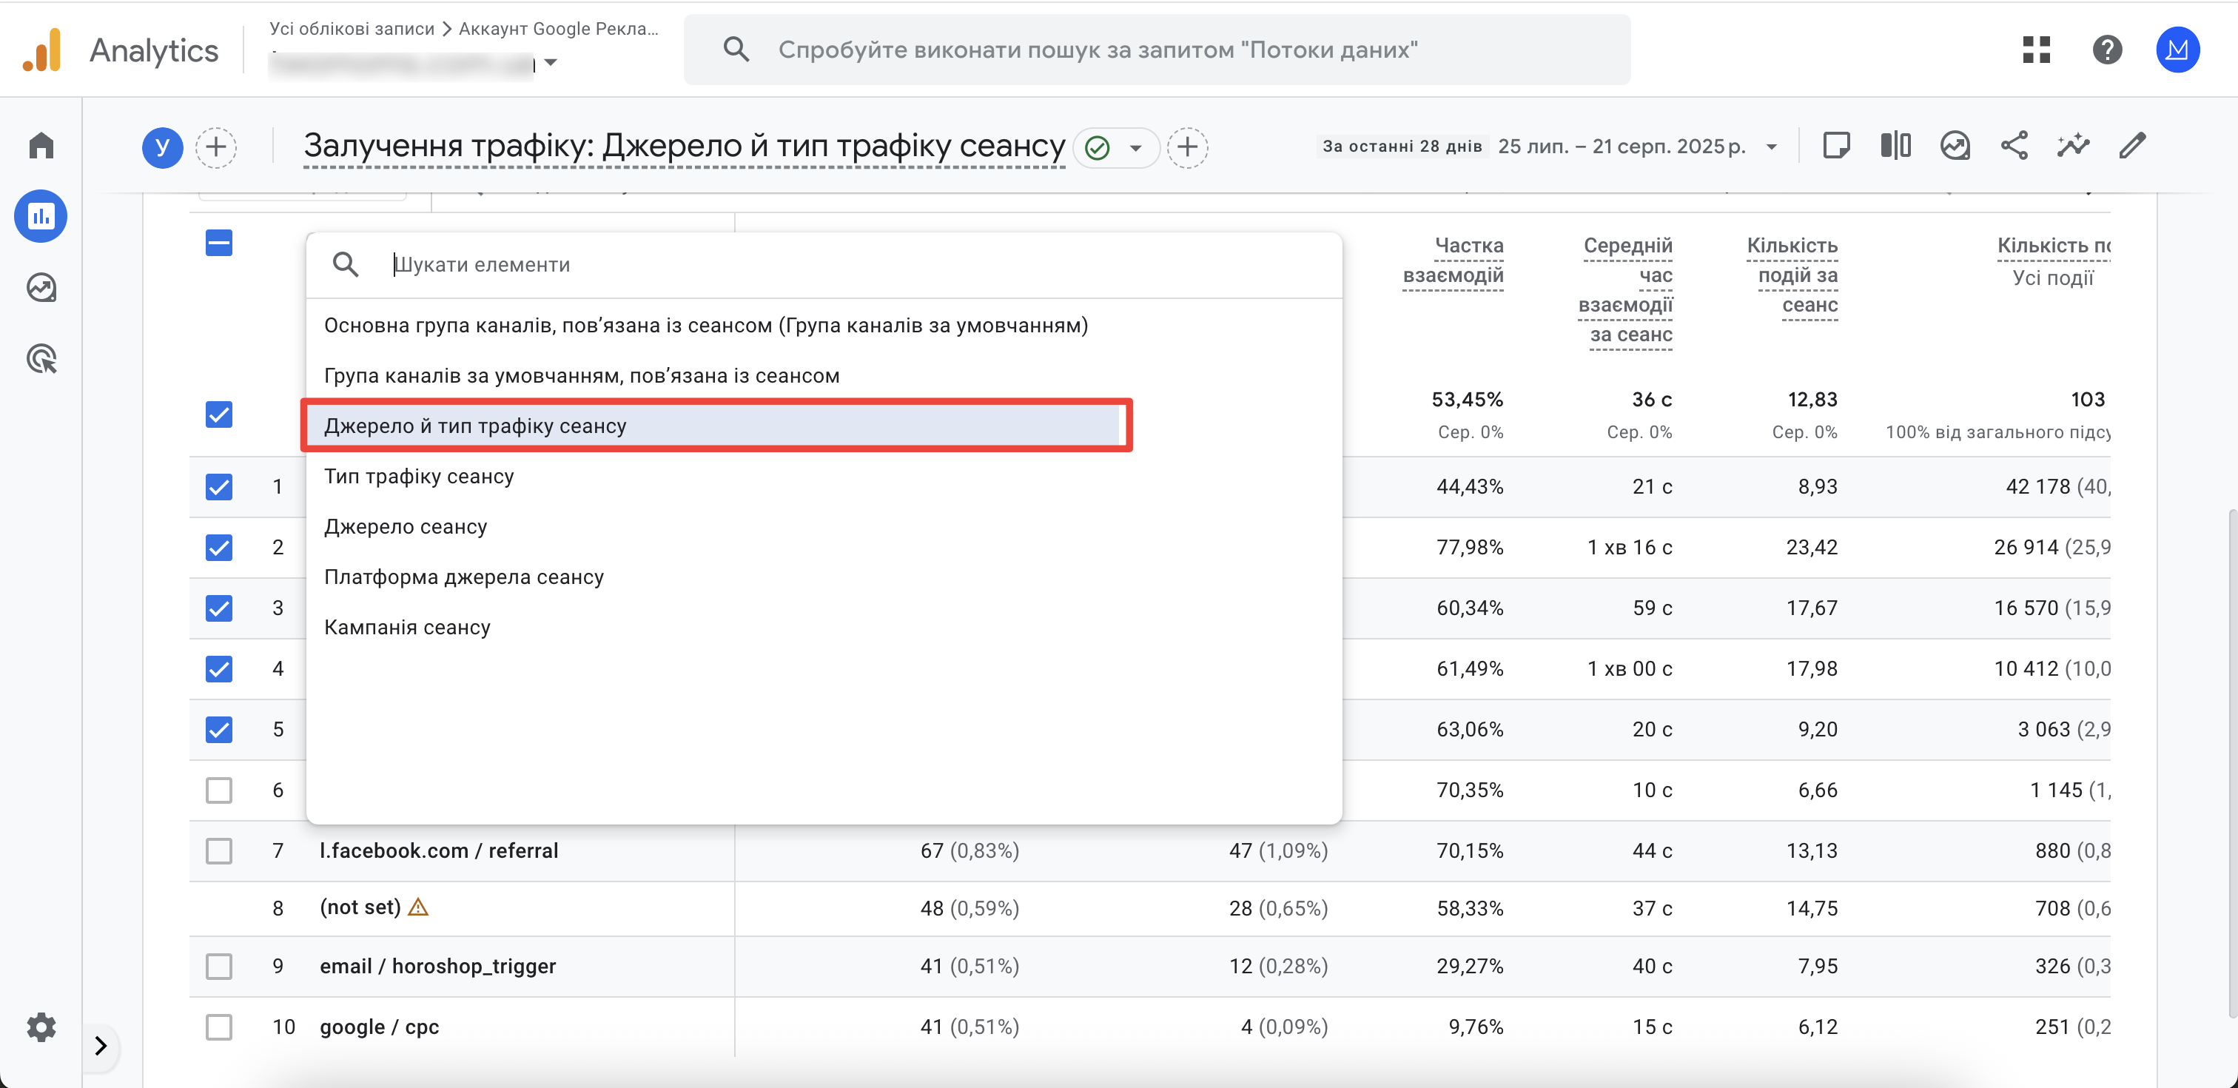The image size is (2238, 1088).
Task: Uncheck the checkbox for row 3
Action: (x=219, y=608)
